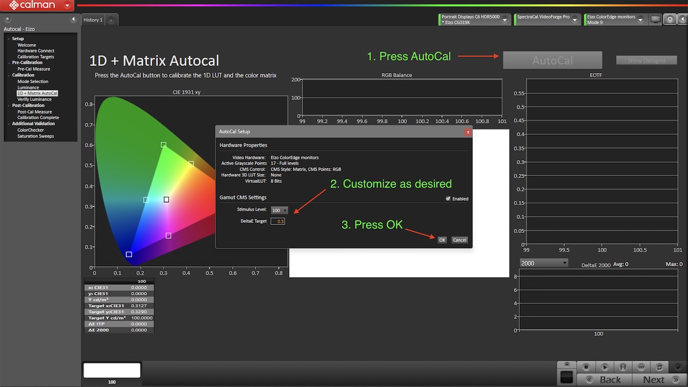
Task: Click the green primary target on CIE chart
Action: pyautogui.click(x=163, y=145)
